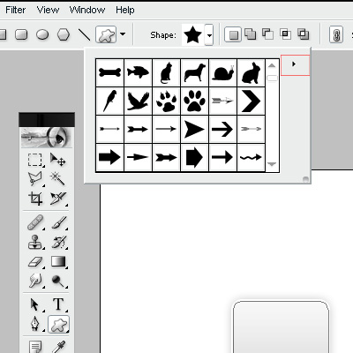This screenshot has width=353, height=353.
Task: Enable Subtract from shape area mode
Action: [267, 34]
